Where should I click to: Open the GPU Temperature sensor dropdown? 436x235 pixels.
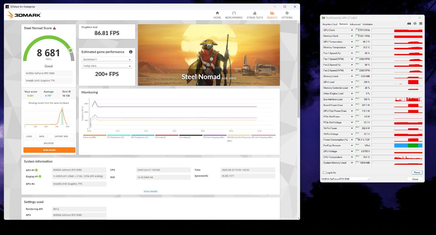click(352, 42)
